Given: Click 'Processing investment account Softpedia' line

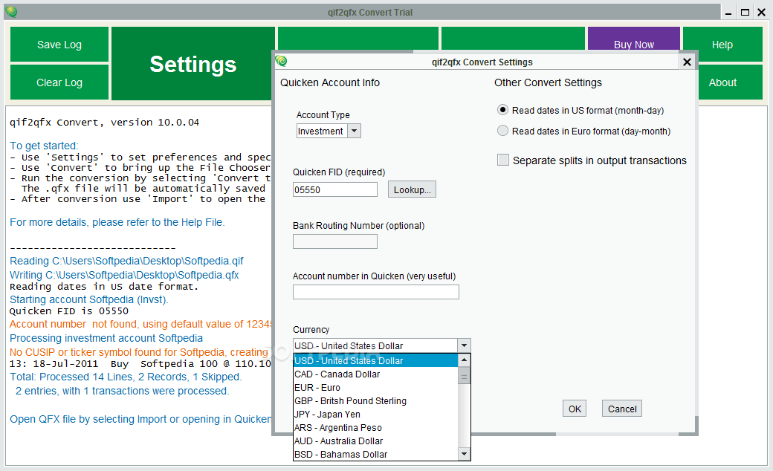Looking at the screenshot, I should point(106,338).
